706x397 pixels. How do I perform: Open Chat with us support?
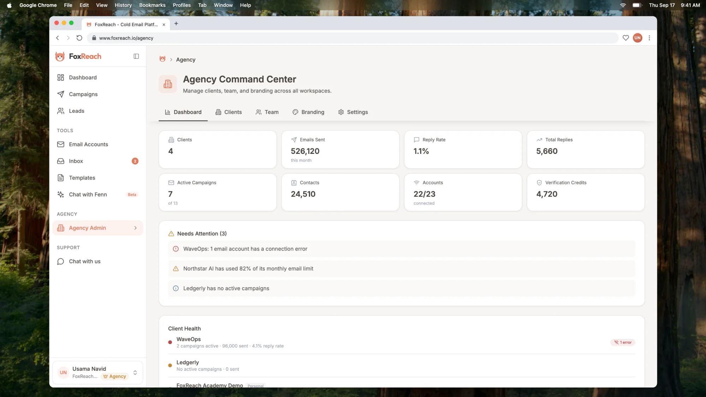pos(98,261)
